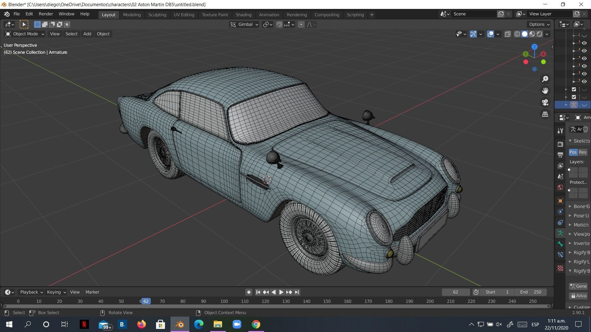Toggle camera view with camera icon
This screenshot has height=332, width=591.
pos(545,102)
